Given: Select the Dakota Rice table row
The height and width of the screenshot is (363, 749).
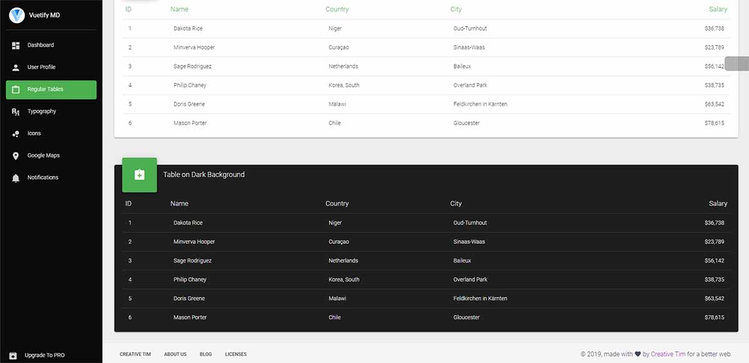Looking at the screenshot, I should pyautogui.click(x=374, y=28).
